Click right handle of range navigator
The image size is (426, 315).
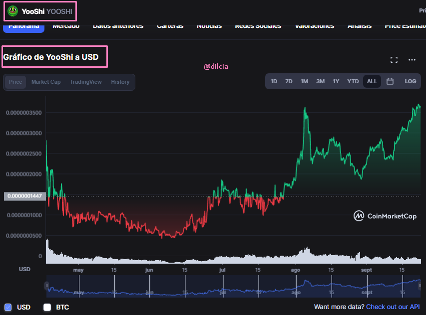coord(420,286)
